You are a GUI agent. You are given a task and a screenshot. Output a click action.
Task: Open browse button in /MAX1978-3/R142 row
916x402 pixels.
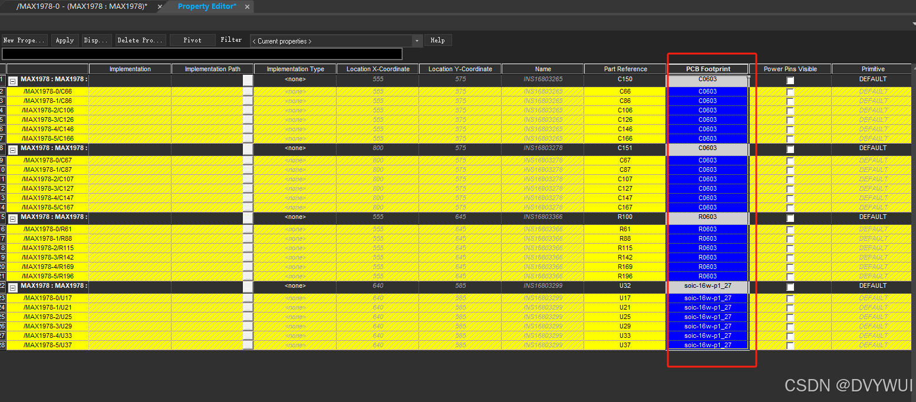click(x=248, y=257)
